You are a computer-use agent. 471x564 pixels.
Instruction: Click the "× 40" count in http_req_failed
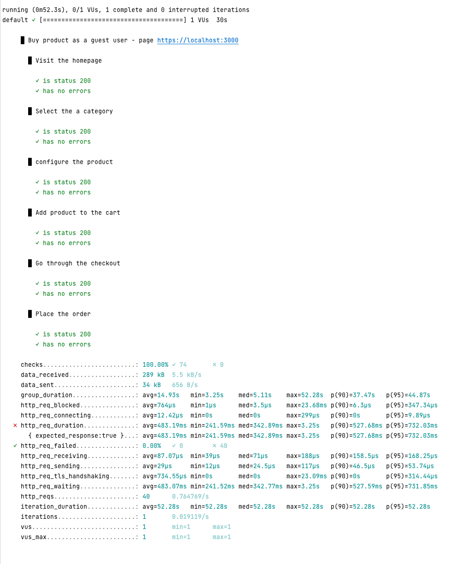220,446
